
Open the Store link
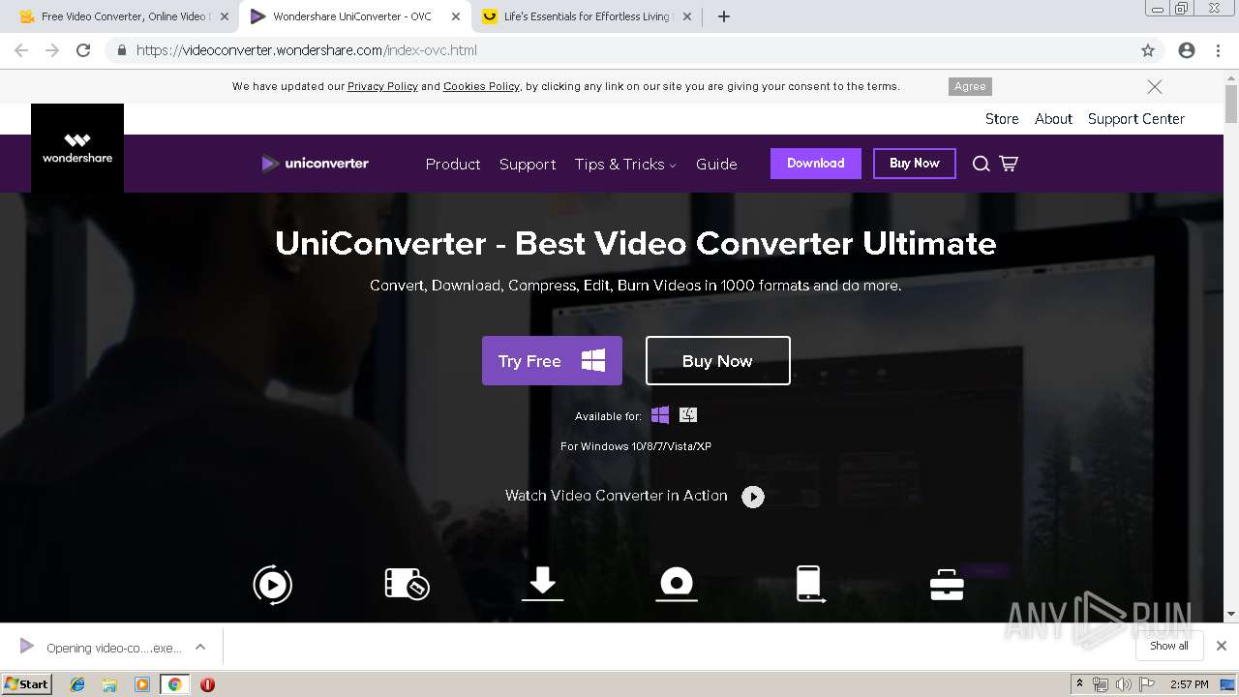(1002, 119)
